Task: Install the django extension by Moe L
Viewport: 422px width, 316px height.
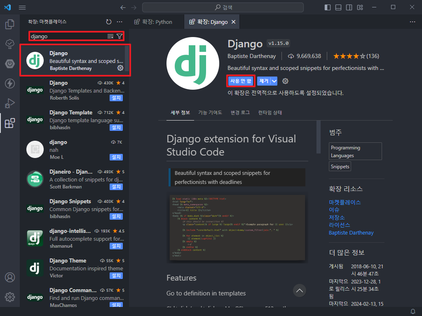Action: [x=116, y=157]
